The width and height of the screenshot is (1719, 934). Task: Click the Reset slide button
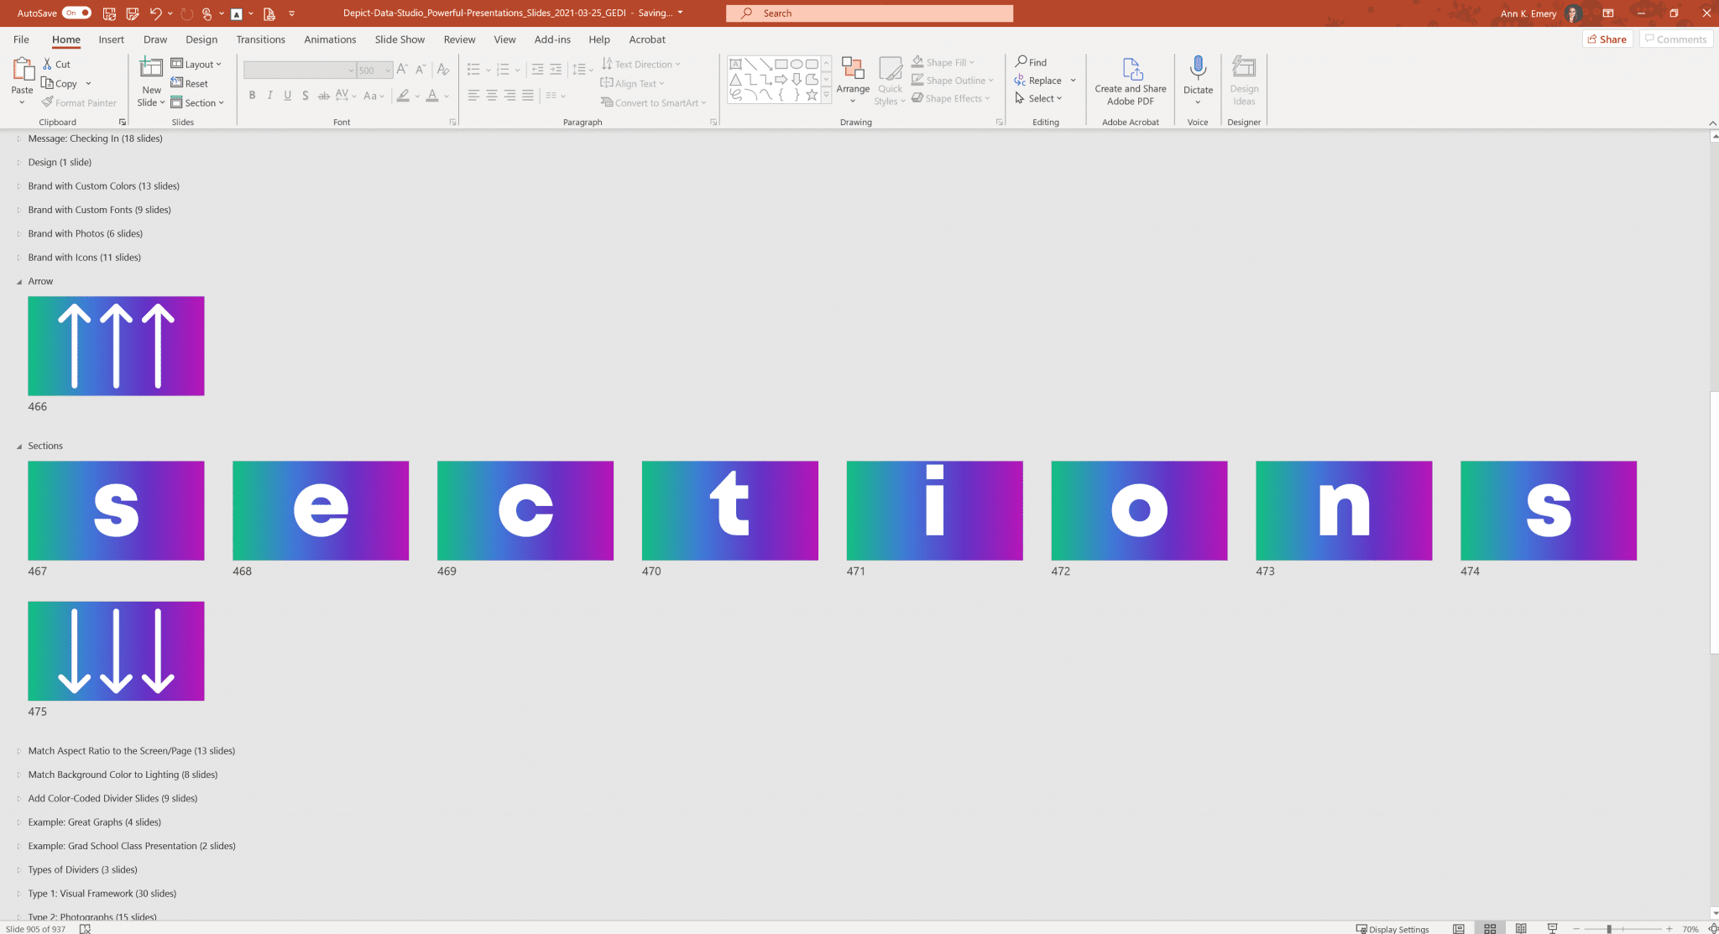pyautogui.click(x=190, y=83)
